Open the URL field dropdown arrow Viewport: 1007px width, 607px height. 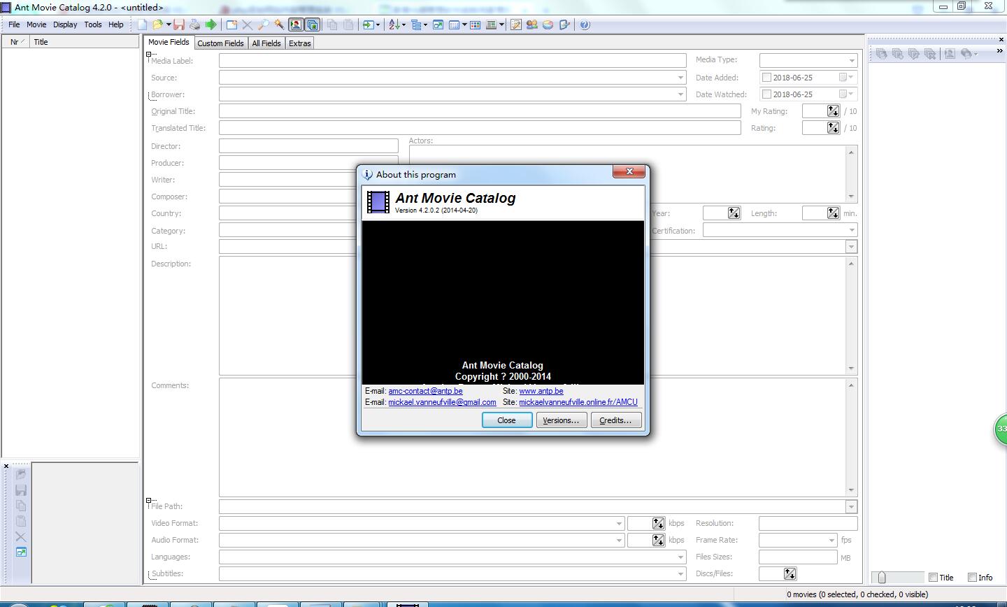[x=851, y=246]
